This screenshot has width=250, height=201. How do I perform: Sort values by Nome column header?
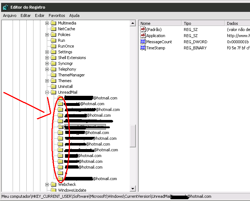click(160, 23)
